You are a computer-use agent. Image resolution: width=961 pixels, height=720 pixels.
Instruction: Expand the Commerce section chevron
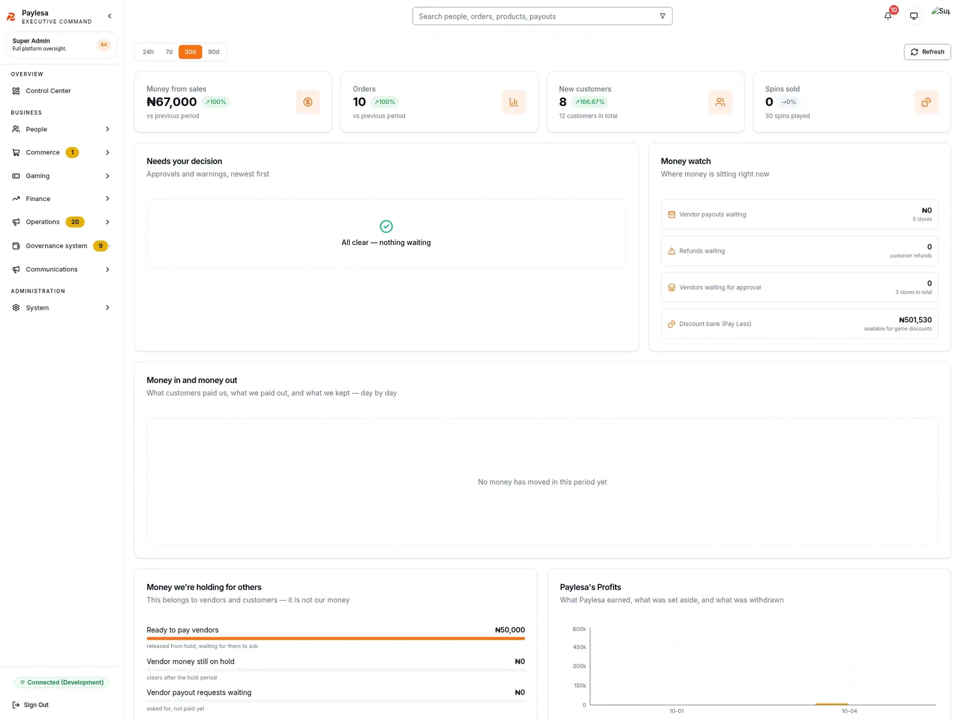click(108, 152)
